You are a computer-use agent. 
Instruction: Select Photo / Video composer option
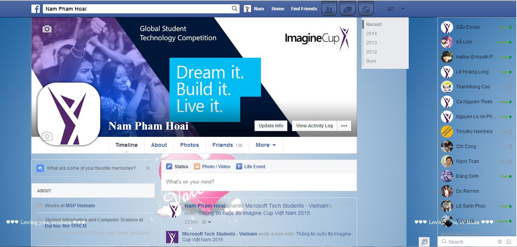[212, 166]
